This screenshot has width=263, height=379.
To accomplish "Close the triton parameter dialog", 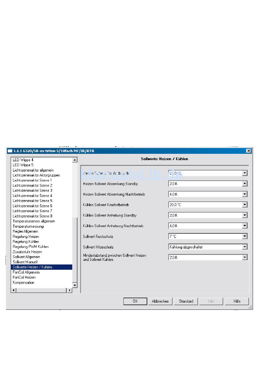I will [x=249, y=151].
